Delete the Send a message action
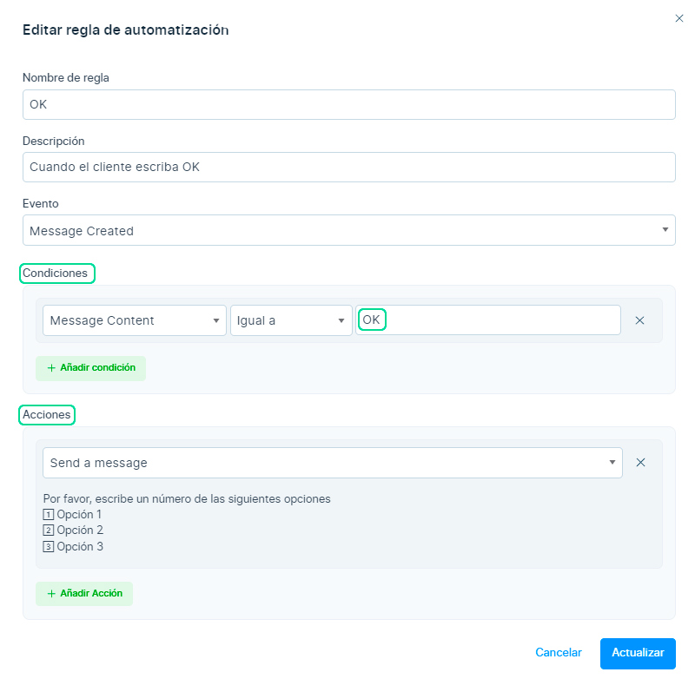This screenshot has width=695, height=692. [x=640, y=463]
